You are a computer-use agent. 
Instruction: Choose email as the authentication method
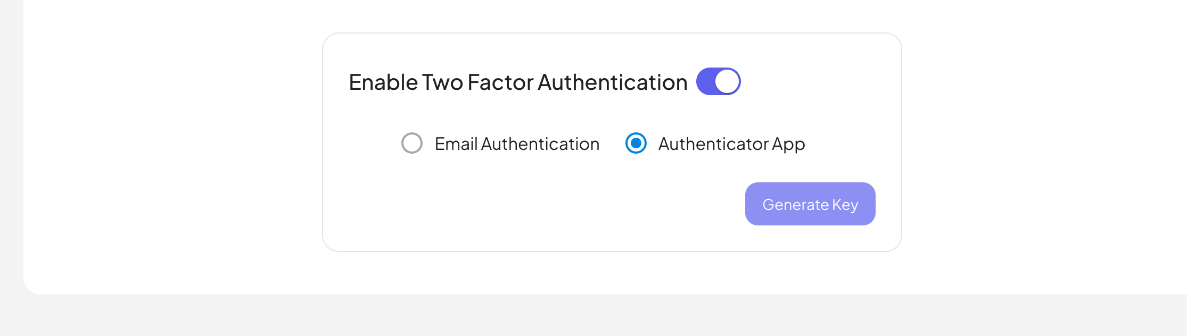411,143
